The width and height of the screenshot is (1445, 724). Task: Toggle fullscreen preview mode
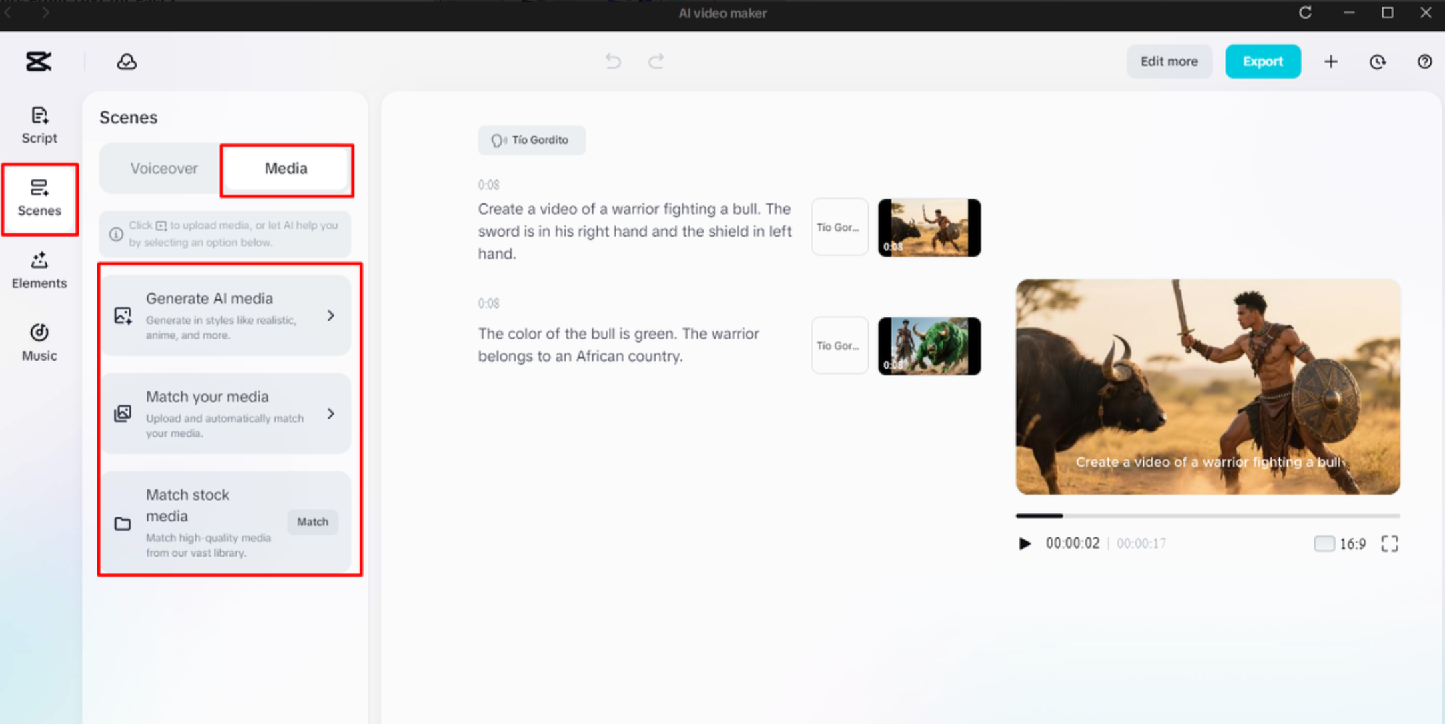[x=1390, y=544]
